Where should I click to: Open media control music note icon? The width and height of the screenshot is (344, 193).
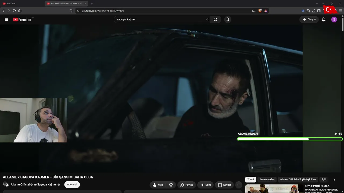pyautogui.click(x=314, y=11)
